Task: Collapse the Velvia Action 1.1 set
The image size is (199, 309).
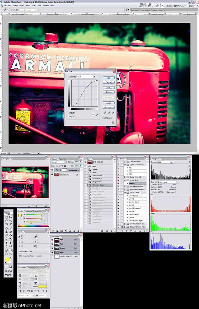Action: click(125, 193)
